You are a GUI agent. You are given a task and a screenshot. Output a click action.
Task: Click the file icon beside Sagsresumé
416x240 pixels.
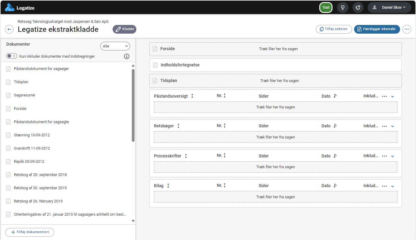(x=8, y=95)
